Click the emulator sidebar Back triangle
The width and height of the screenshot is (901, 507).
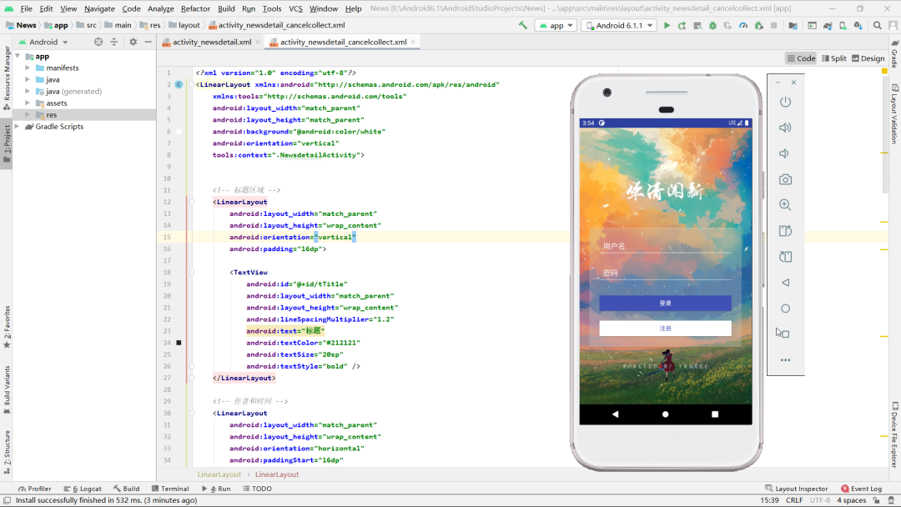785,283
